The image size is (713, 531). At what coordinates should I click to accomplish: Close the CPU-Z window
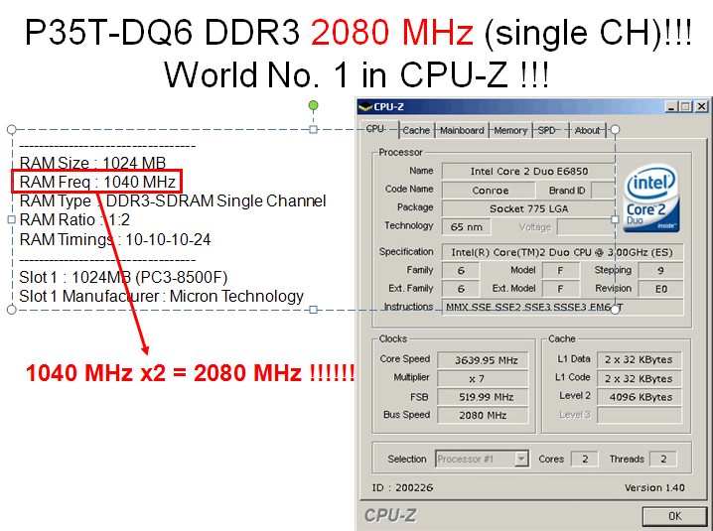pos(701,107)
